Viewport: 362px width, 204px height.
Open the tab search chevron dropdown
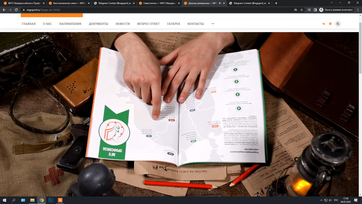click(x=331, y=3)
